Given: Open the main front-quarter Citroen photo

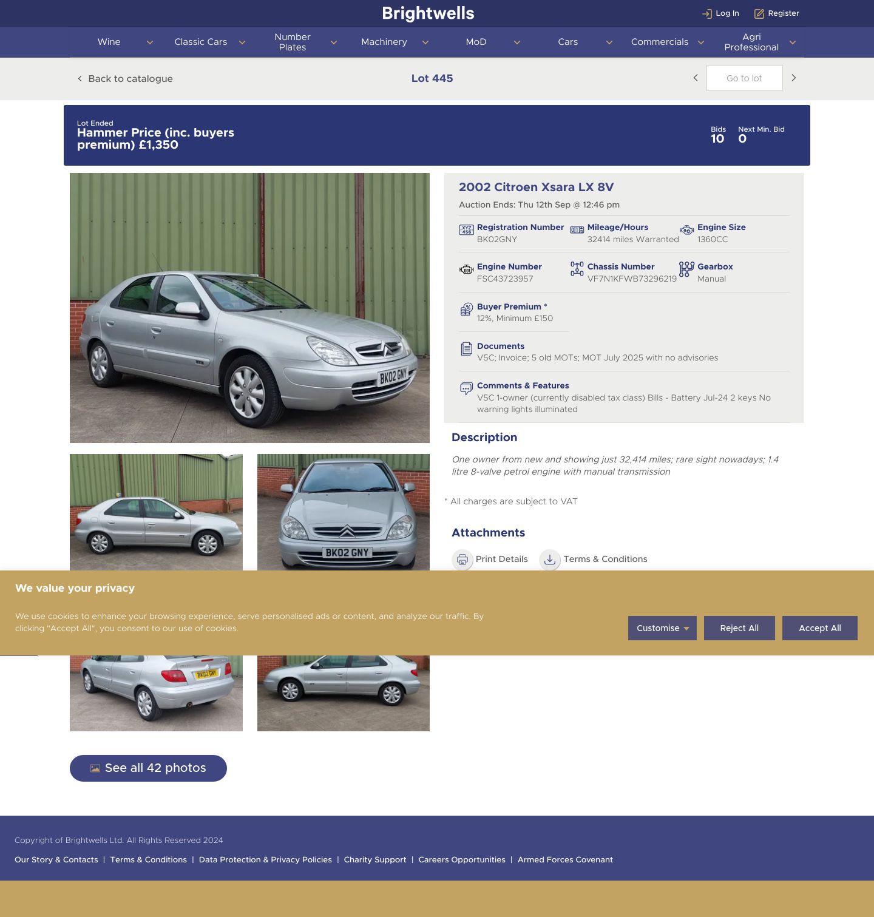Looking at the screenshot, I should click(249, 308).
